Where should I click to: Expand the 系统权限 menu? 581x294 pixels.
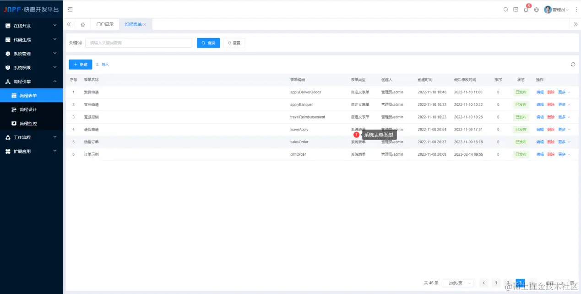(x=31, y=68)
